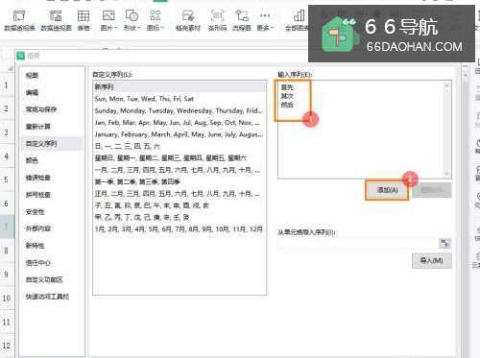Open the 信任中心 options page

[38, 263]
